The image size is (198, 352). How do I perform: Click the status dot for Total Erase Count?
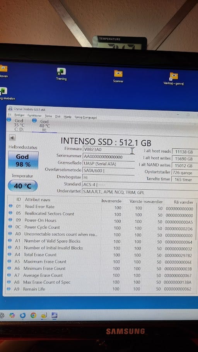9,254
